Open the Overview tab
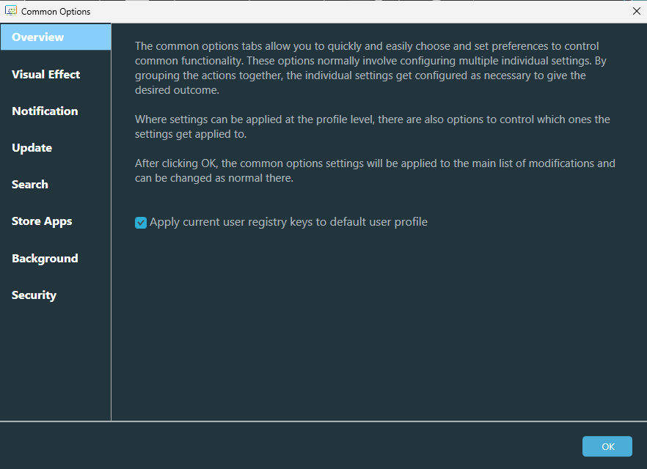The image size is (647, 469). [38, 37]
